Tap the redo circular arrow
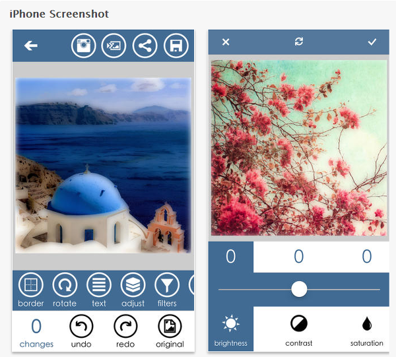Viewport: 396px width, 357px height. pos(125,326)
